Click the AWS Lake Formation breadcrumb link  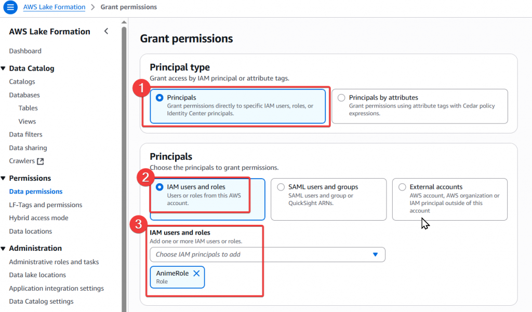(54, 7)
